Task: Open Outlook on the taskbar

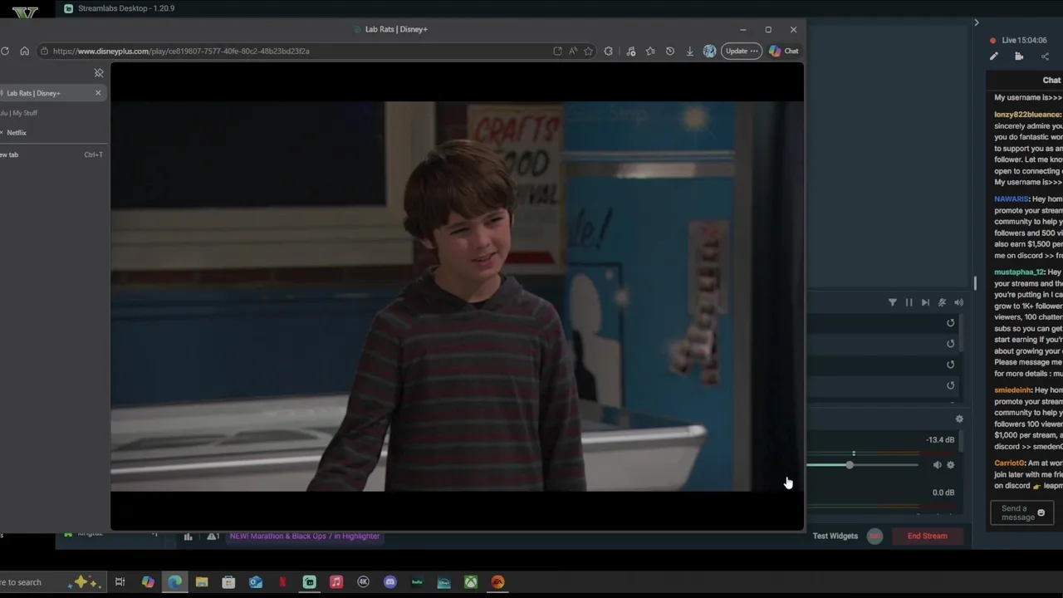Action: point(255,582)
